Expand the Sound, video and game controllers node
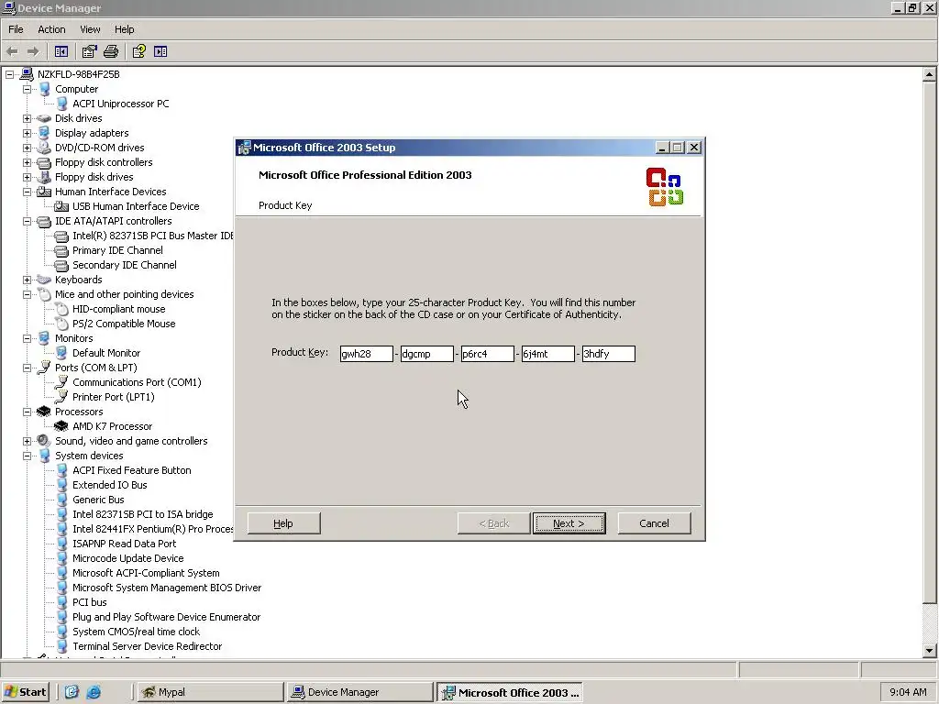This screenshot has height=704, width=939. 27,441
